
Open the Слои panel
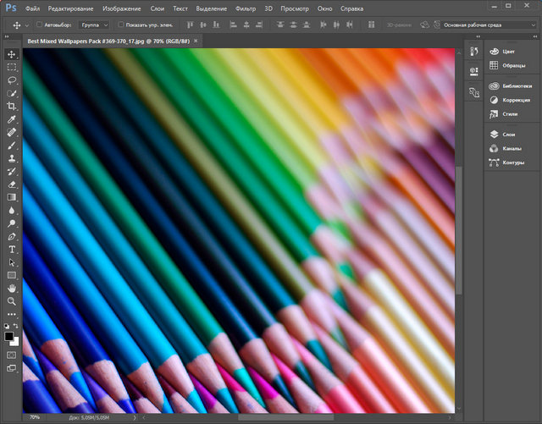tap(508, 134)
